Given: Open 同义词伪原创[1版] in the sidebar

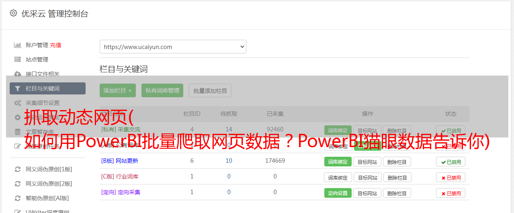Looking at the screenshot, I should (x=49, y=169).
